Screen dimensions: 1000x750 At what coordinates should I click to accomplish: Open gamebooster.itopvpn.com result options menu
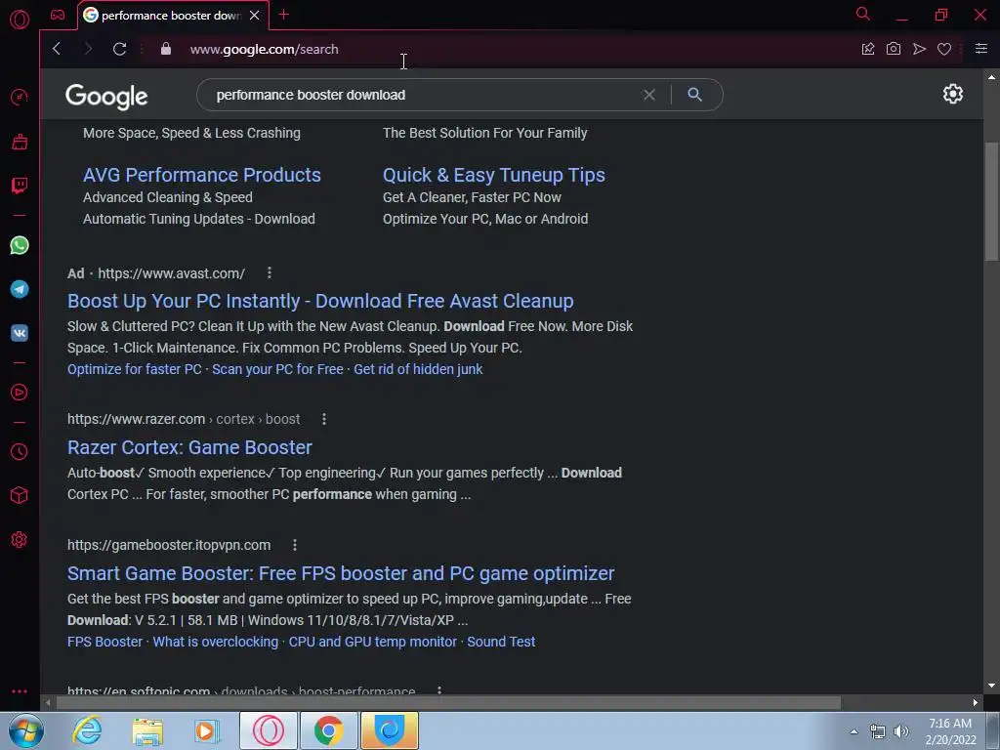click(x=295, y=545)
